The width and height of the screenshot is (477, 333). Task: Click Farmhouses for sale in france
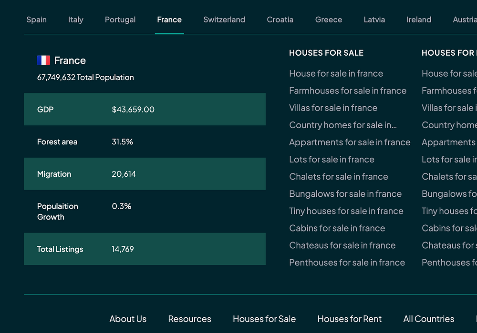(348, 91)
